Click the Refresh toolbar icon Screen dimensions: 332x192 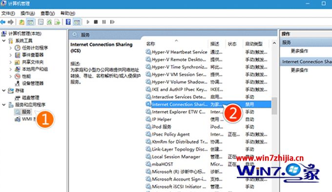click(49, 22)
